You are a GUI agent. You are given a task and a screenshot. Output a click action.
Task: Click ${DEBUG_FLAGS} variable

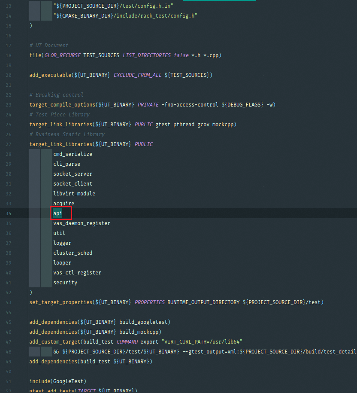coord(242,105)
